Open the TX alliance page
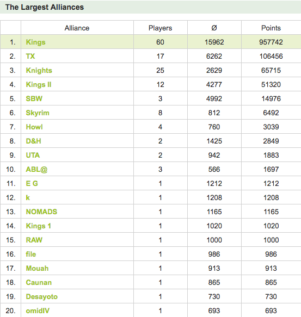Screen dimensions: 301x317 tap(30, 56)
